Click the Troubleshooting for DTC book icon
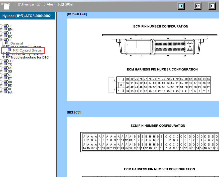Image resolution: width=219 pixels, height=177 pixels. click(8, 57)
